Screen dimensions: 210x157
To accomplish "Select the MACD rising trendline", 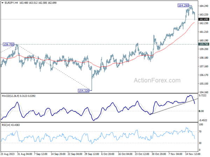I will click(x=174, y=106).
